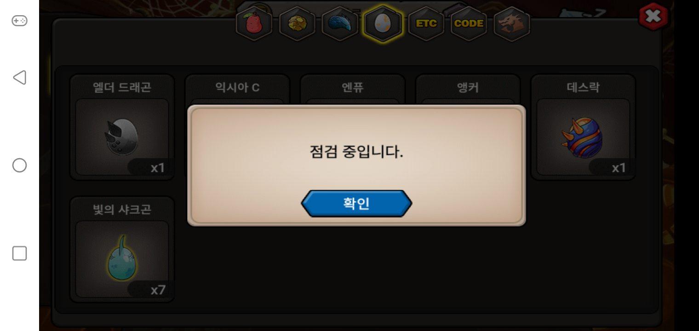
Task: Select the golden nugget inventory tab
Action: (x=297, y=23)
